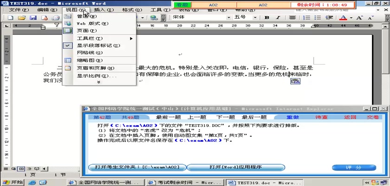390x186 pixels.
Task: Expand the View menu with the bottom chevron
Action: 99,82
